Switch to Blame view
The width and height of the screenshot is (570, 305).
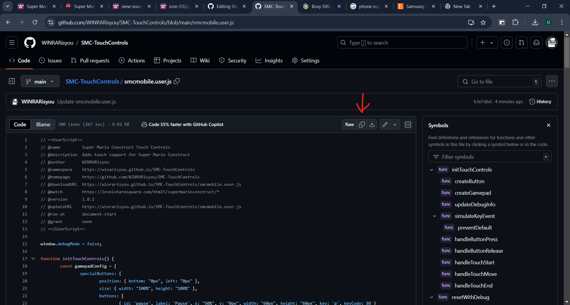pyautogui.click(x=43, y=125)
